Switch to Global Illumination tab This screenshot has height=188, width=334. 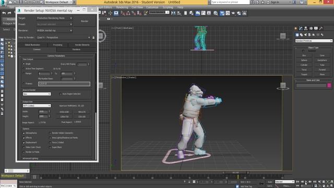pos(32,45)
